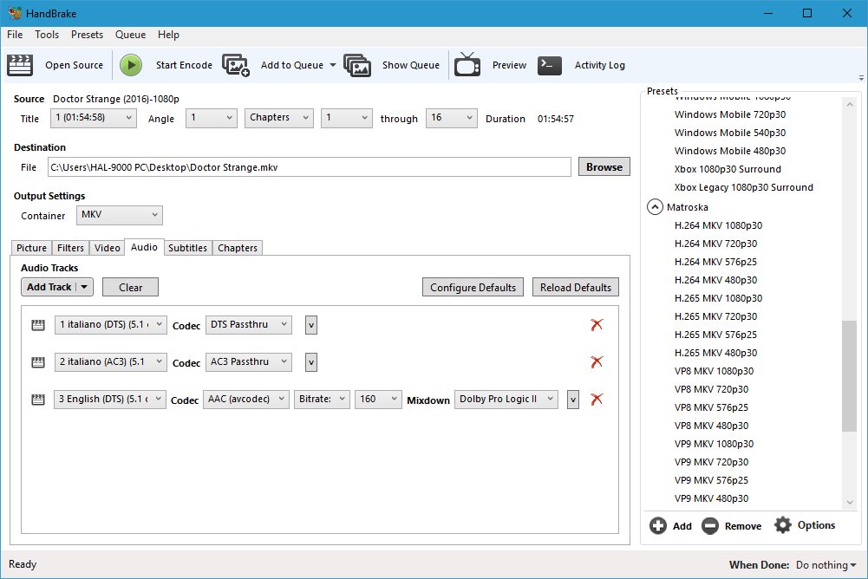Click the Open Source clapperboard icon
Screen dimensions: 868x579
click(20, 65)
